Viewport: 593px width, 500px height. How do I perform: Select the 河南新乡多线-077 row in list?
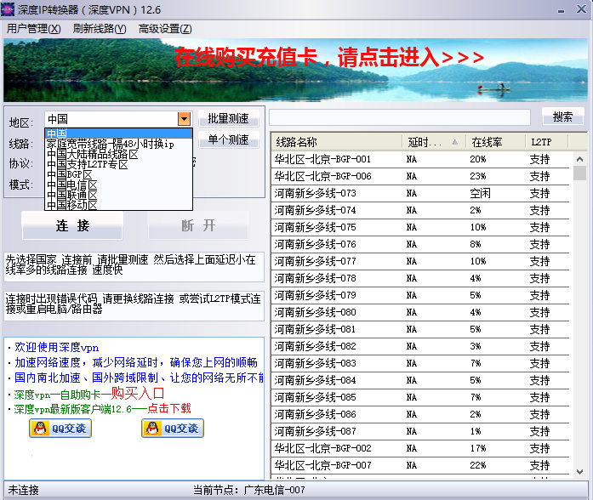click(316, 261)
